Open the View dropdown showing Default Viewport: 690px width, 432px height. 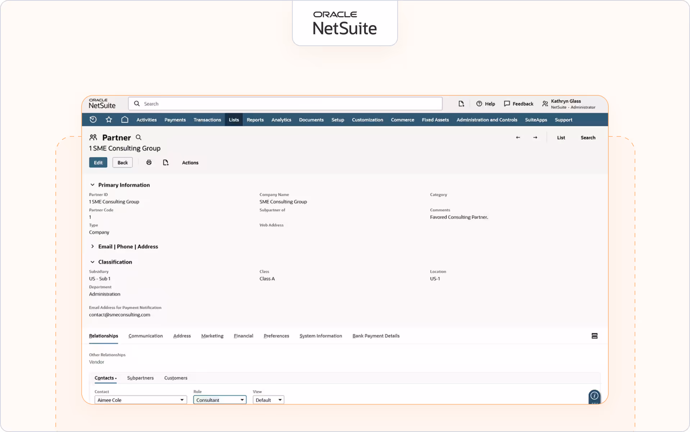[268, 400]
